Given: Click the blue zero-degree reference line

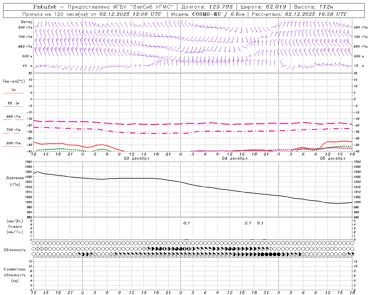Looking at the screenshot, I should coord(193,99).
